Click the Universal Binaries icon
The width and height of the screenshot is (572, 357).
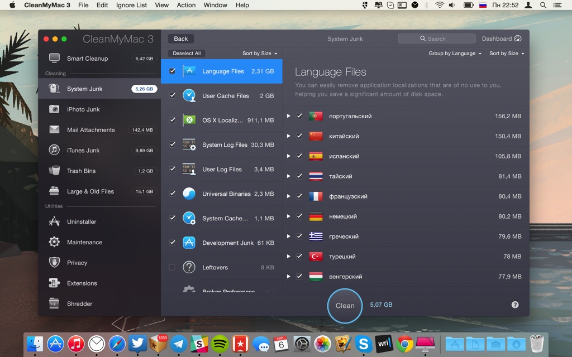click(189, 194)
